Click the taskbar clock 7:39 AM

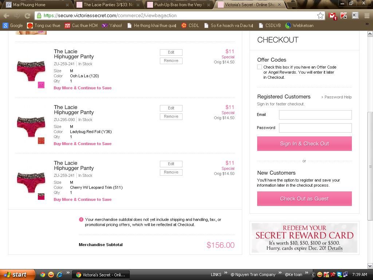coord(360,275)
